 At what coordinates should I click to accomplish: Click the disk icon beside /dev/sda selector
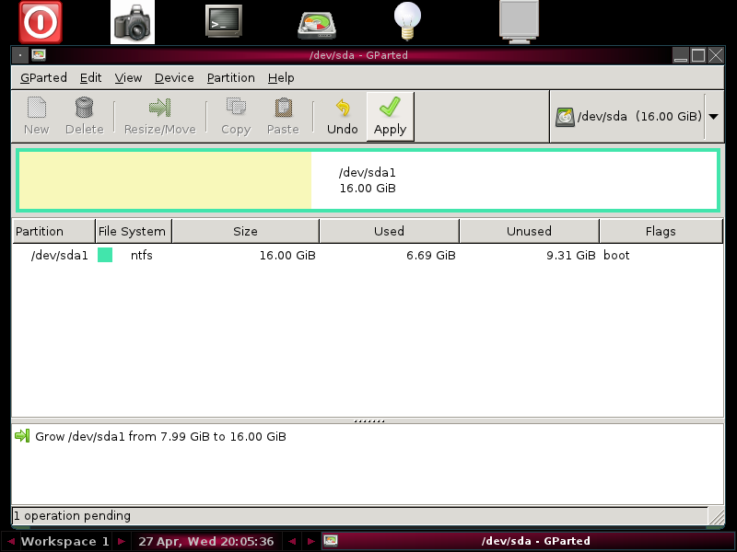coord(565,117)
